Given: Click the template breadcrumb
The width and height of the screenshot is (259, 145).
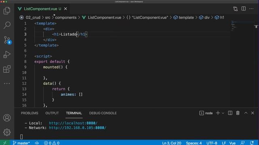Looking at the screenshot, I should (186, 17).
